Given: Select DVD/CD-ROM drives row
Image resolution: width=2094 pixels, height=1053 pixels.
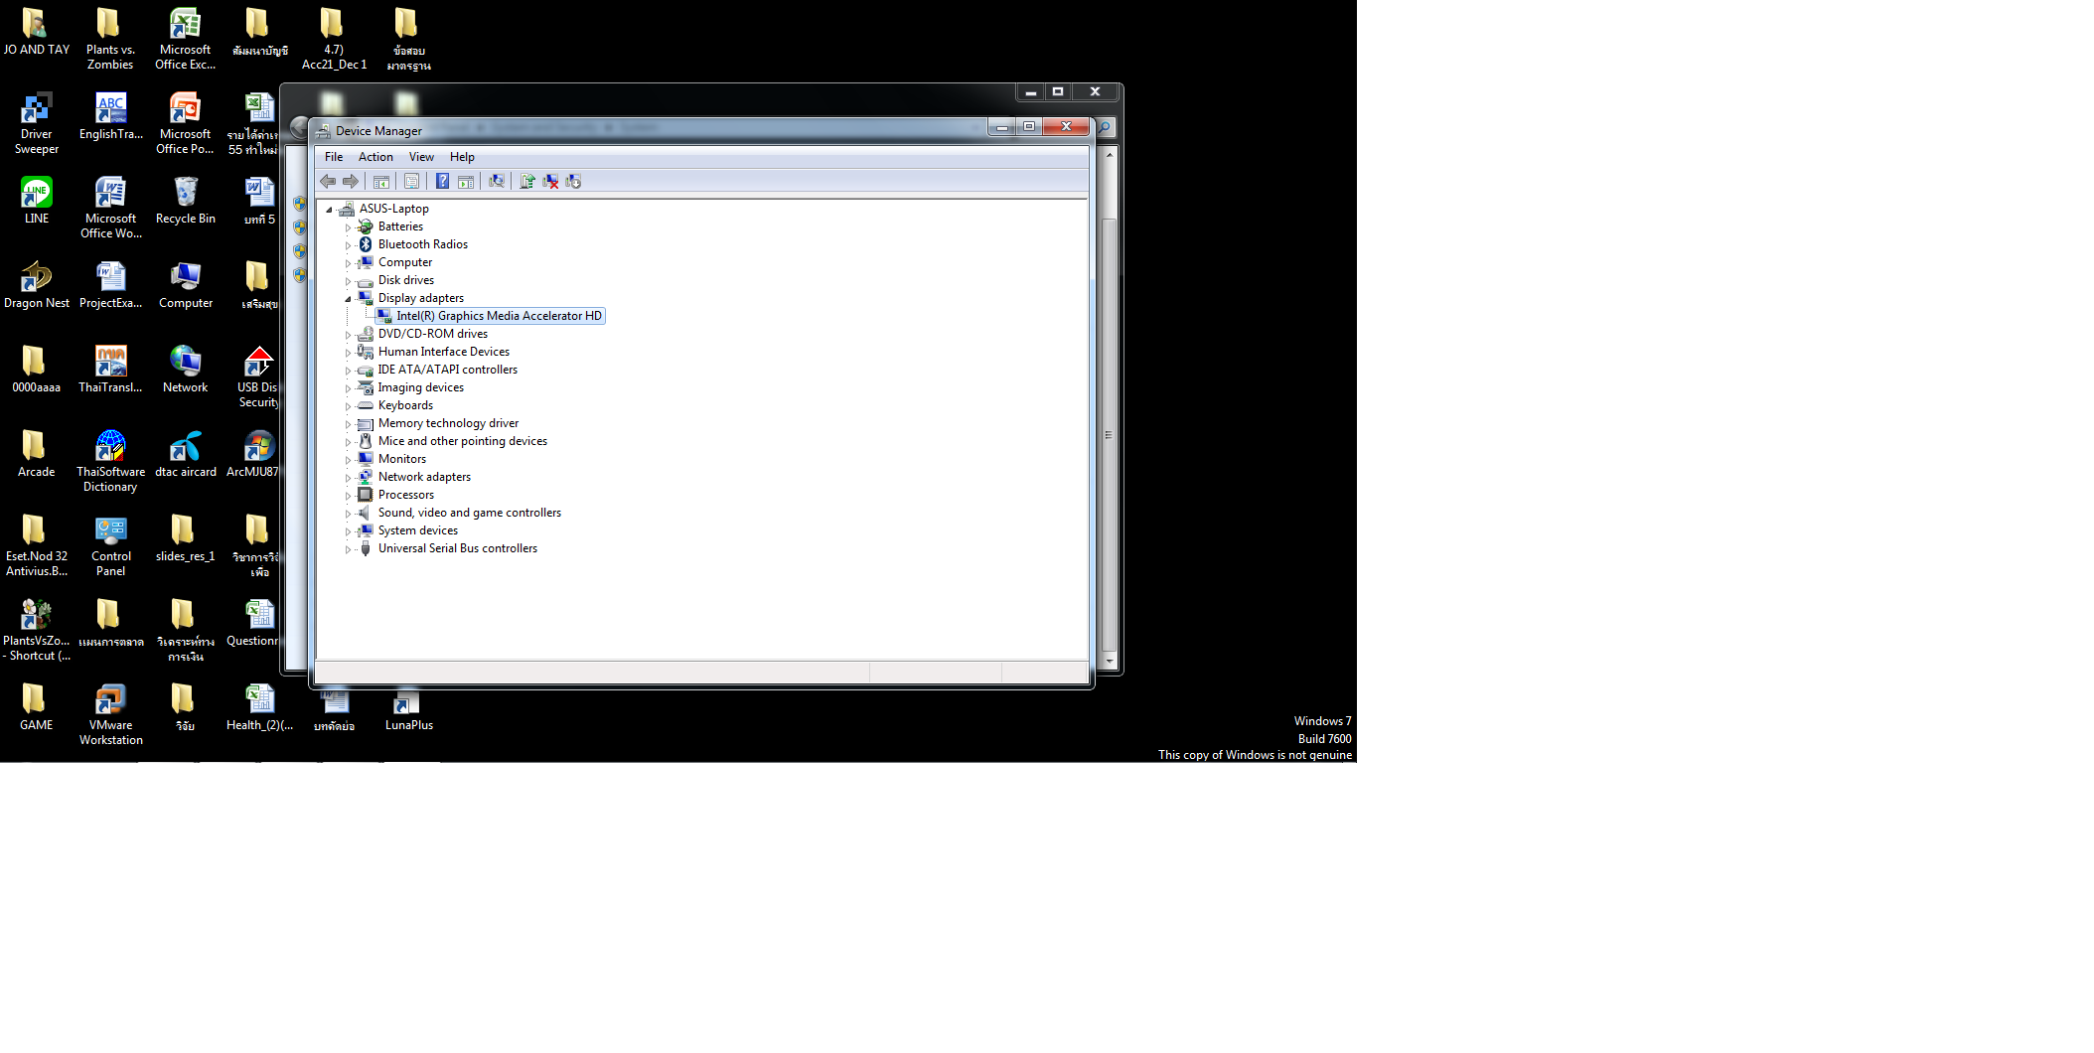Looking at the screenshot, I should (x=432, y=334).
